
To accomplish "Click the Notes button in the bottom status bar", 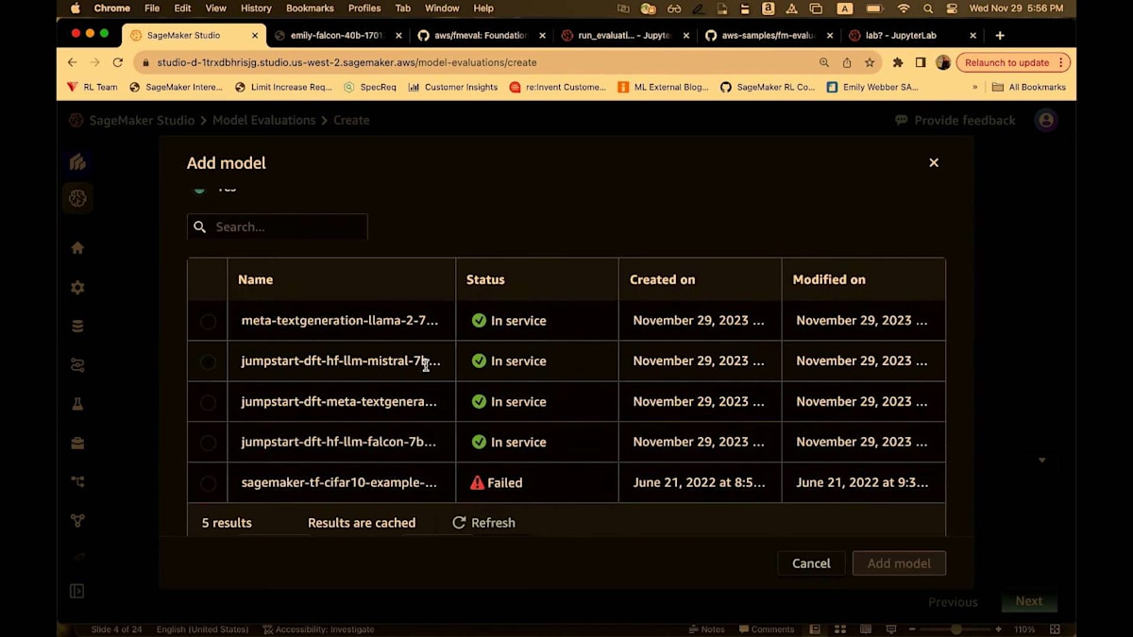I will (706, 629).
